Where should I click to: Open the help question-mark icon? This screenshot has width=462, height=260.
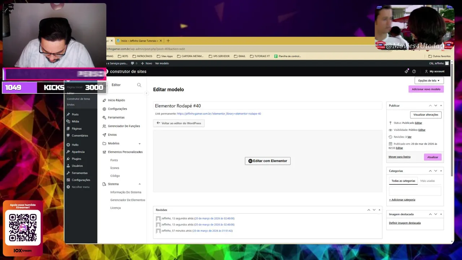point(414,71)
